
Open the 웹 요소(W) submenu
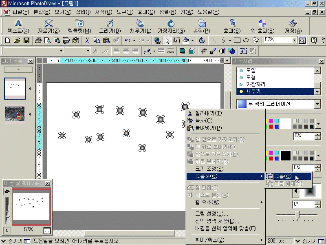226,202
